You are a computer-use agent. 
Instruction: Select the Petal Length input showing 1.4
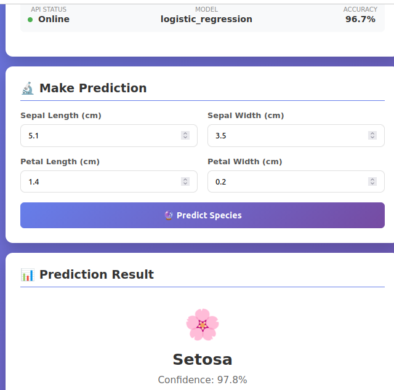coord(98,182)
